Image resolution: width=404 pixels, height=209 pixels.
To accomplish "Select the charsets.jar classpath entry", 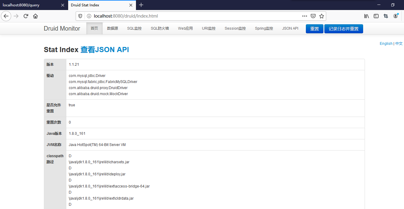I will (99, 162).
